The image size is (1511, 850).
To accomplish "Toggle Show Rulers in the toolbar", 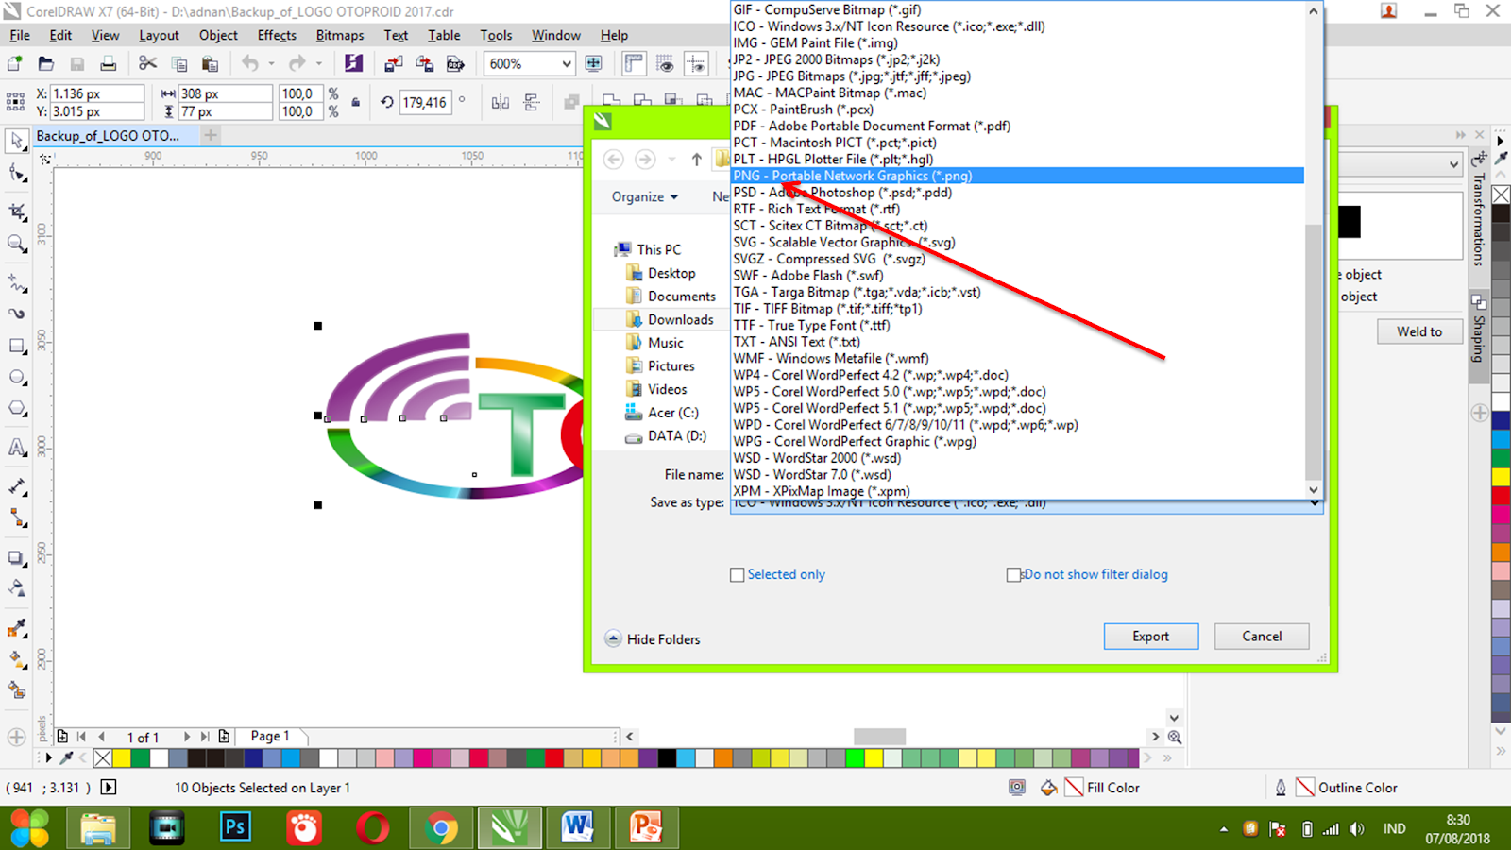I will (x=633, y=64).
